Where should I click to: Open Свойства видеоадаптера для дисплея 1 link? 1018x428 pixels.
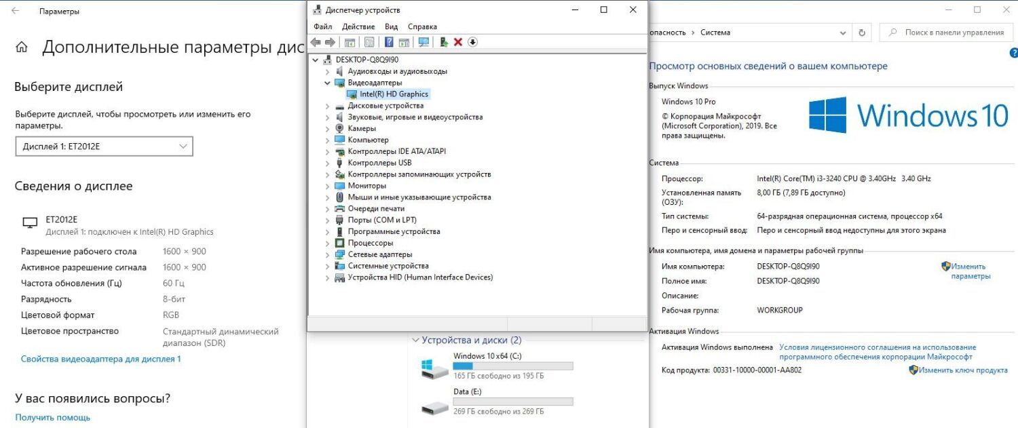click(x=101, y=359)
